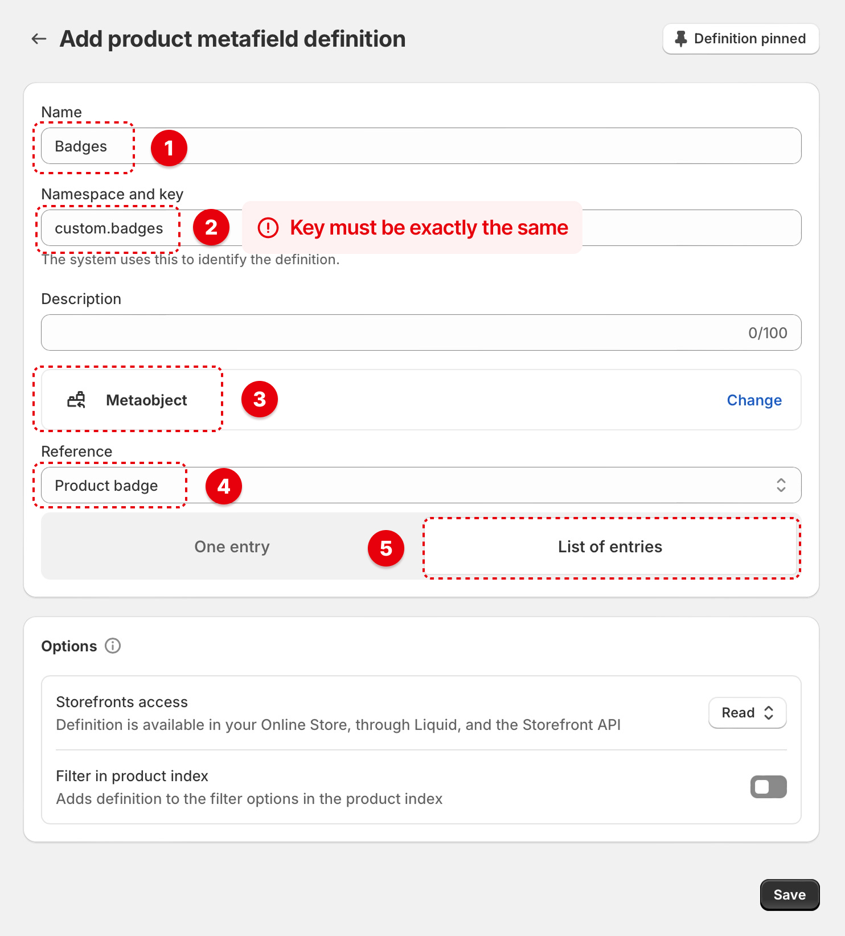The image size is (845, 936).
Task: Click the red step 3 badge
Action: 259,399
